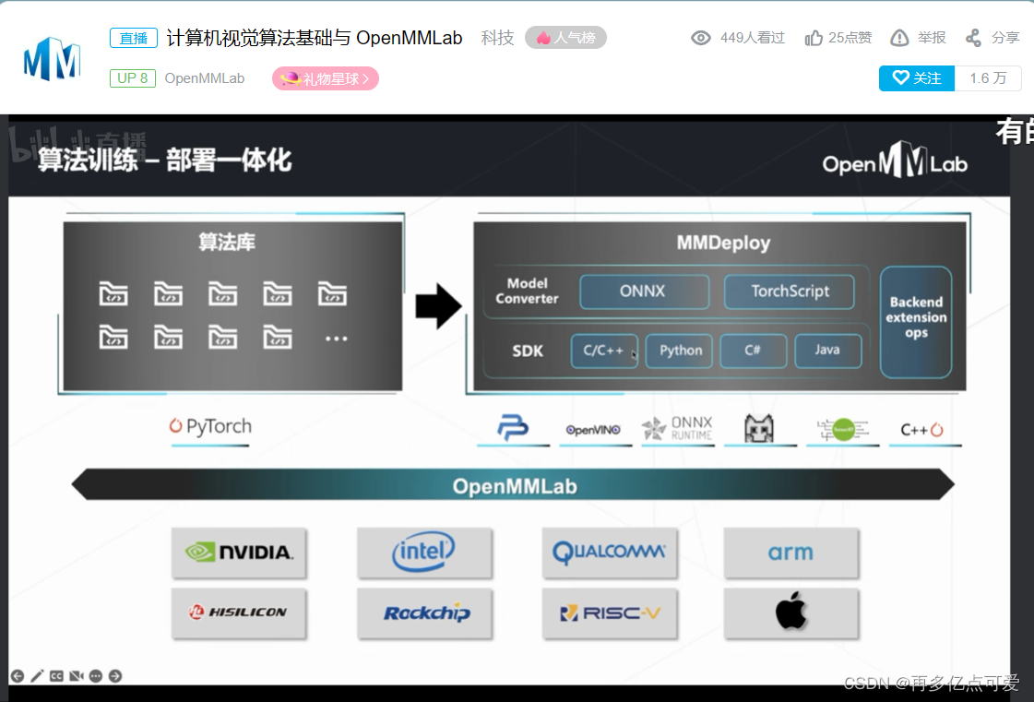Click the ellipsis after the 算法库 folder icons
Viewport: 1034px width, 702px height.
pyautogui.click(x=337, y=339)
